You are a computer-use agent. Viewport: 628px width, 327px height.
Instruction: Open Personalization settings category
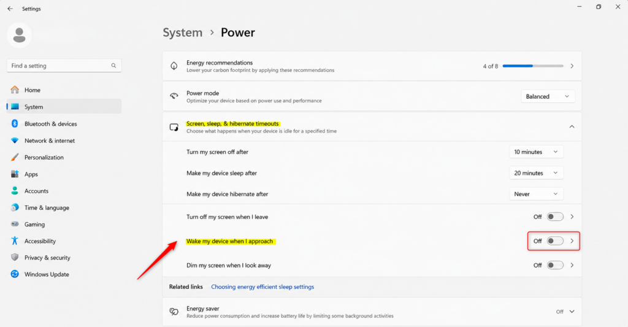[x=64, y=157]
